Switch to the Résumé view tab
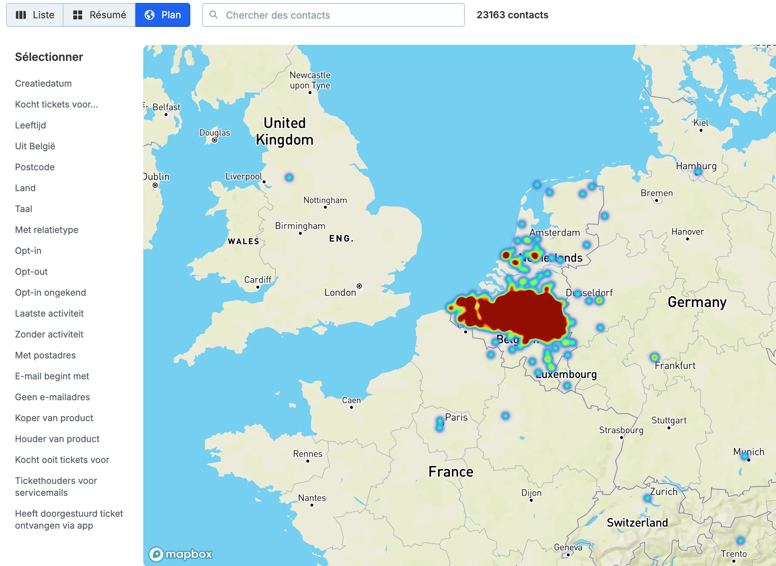Screen dimensions: 776x566 click(x=99, y=15)
